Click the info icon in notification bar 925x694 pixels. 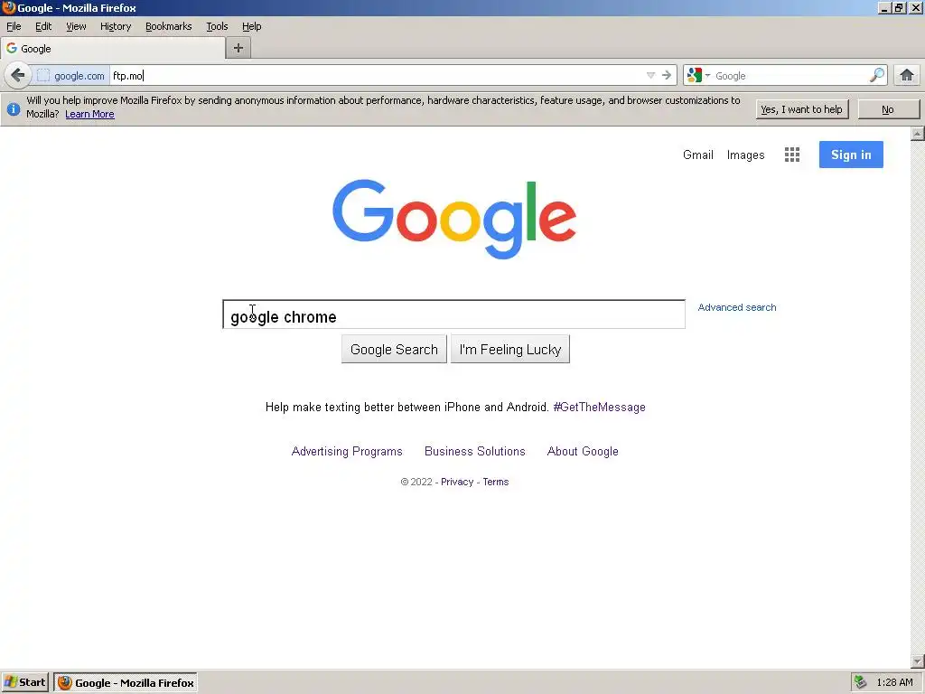(13, 109)
